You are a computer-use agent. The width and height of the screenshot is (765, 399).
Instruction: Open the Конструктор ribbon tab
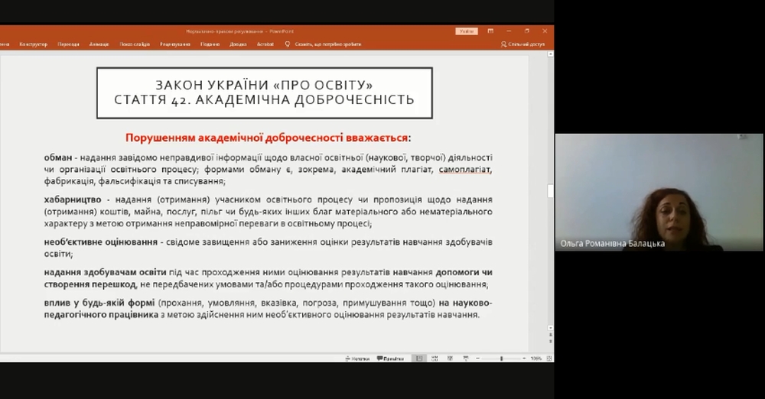(x=33, y=44)
